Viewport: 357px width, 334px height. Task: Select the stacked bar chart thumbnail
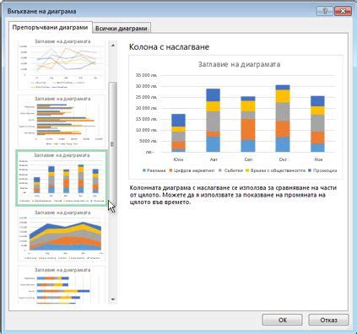62,284
